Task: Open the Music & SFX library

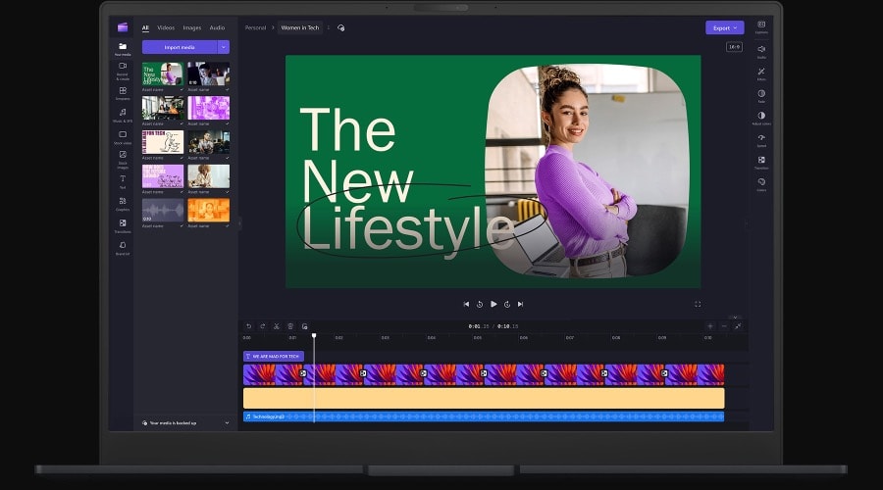Action: [x=123, y=114]
